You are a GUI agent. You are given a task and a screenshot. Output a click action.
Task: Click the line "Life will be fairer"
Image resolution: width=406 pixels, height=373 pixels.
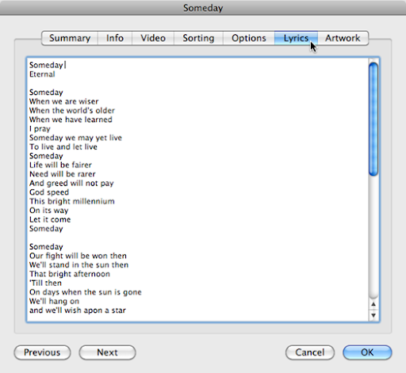click(60, 166)
